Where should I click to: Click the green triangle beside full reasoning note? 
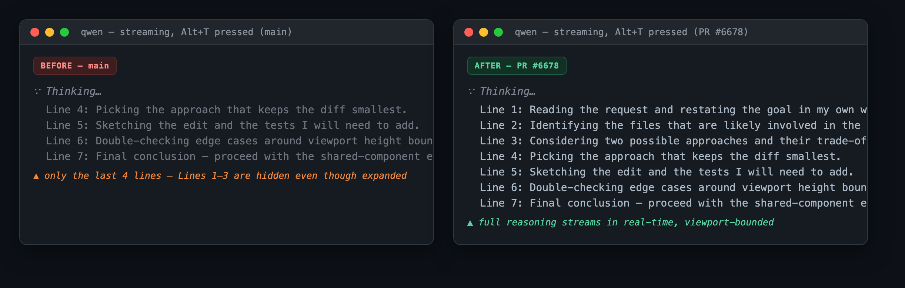tap(470, 223)
